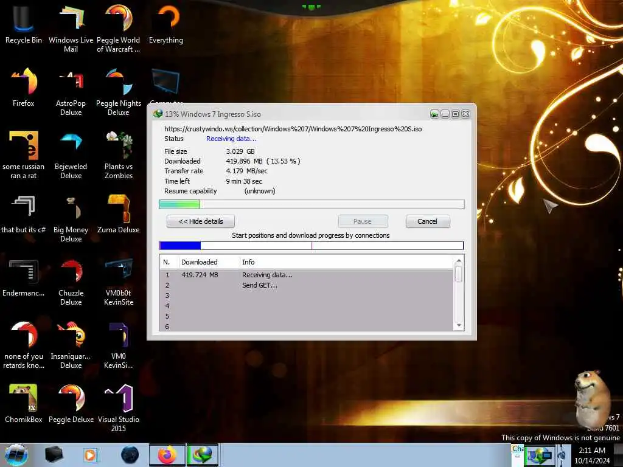Click the Resume capability (unknown) value
The width and height of the screenshot is (623, 467).
(x=260, y=191)
